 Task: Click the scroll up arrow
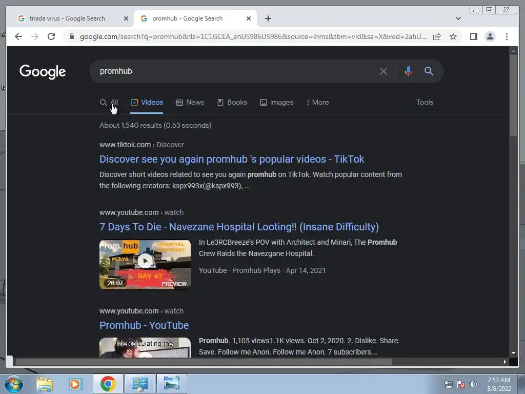[x=513, y=51]
